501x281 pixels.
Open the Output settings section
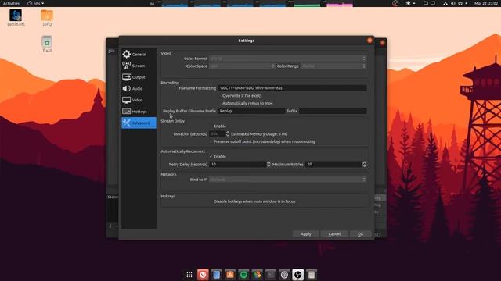[x=139, y=77]
